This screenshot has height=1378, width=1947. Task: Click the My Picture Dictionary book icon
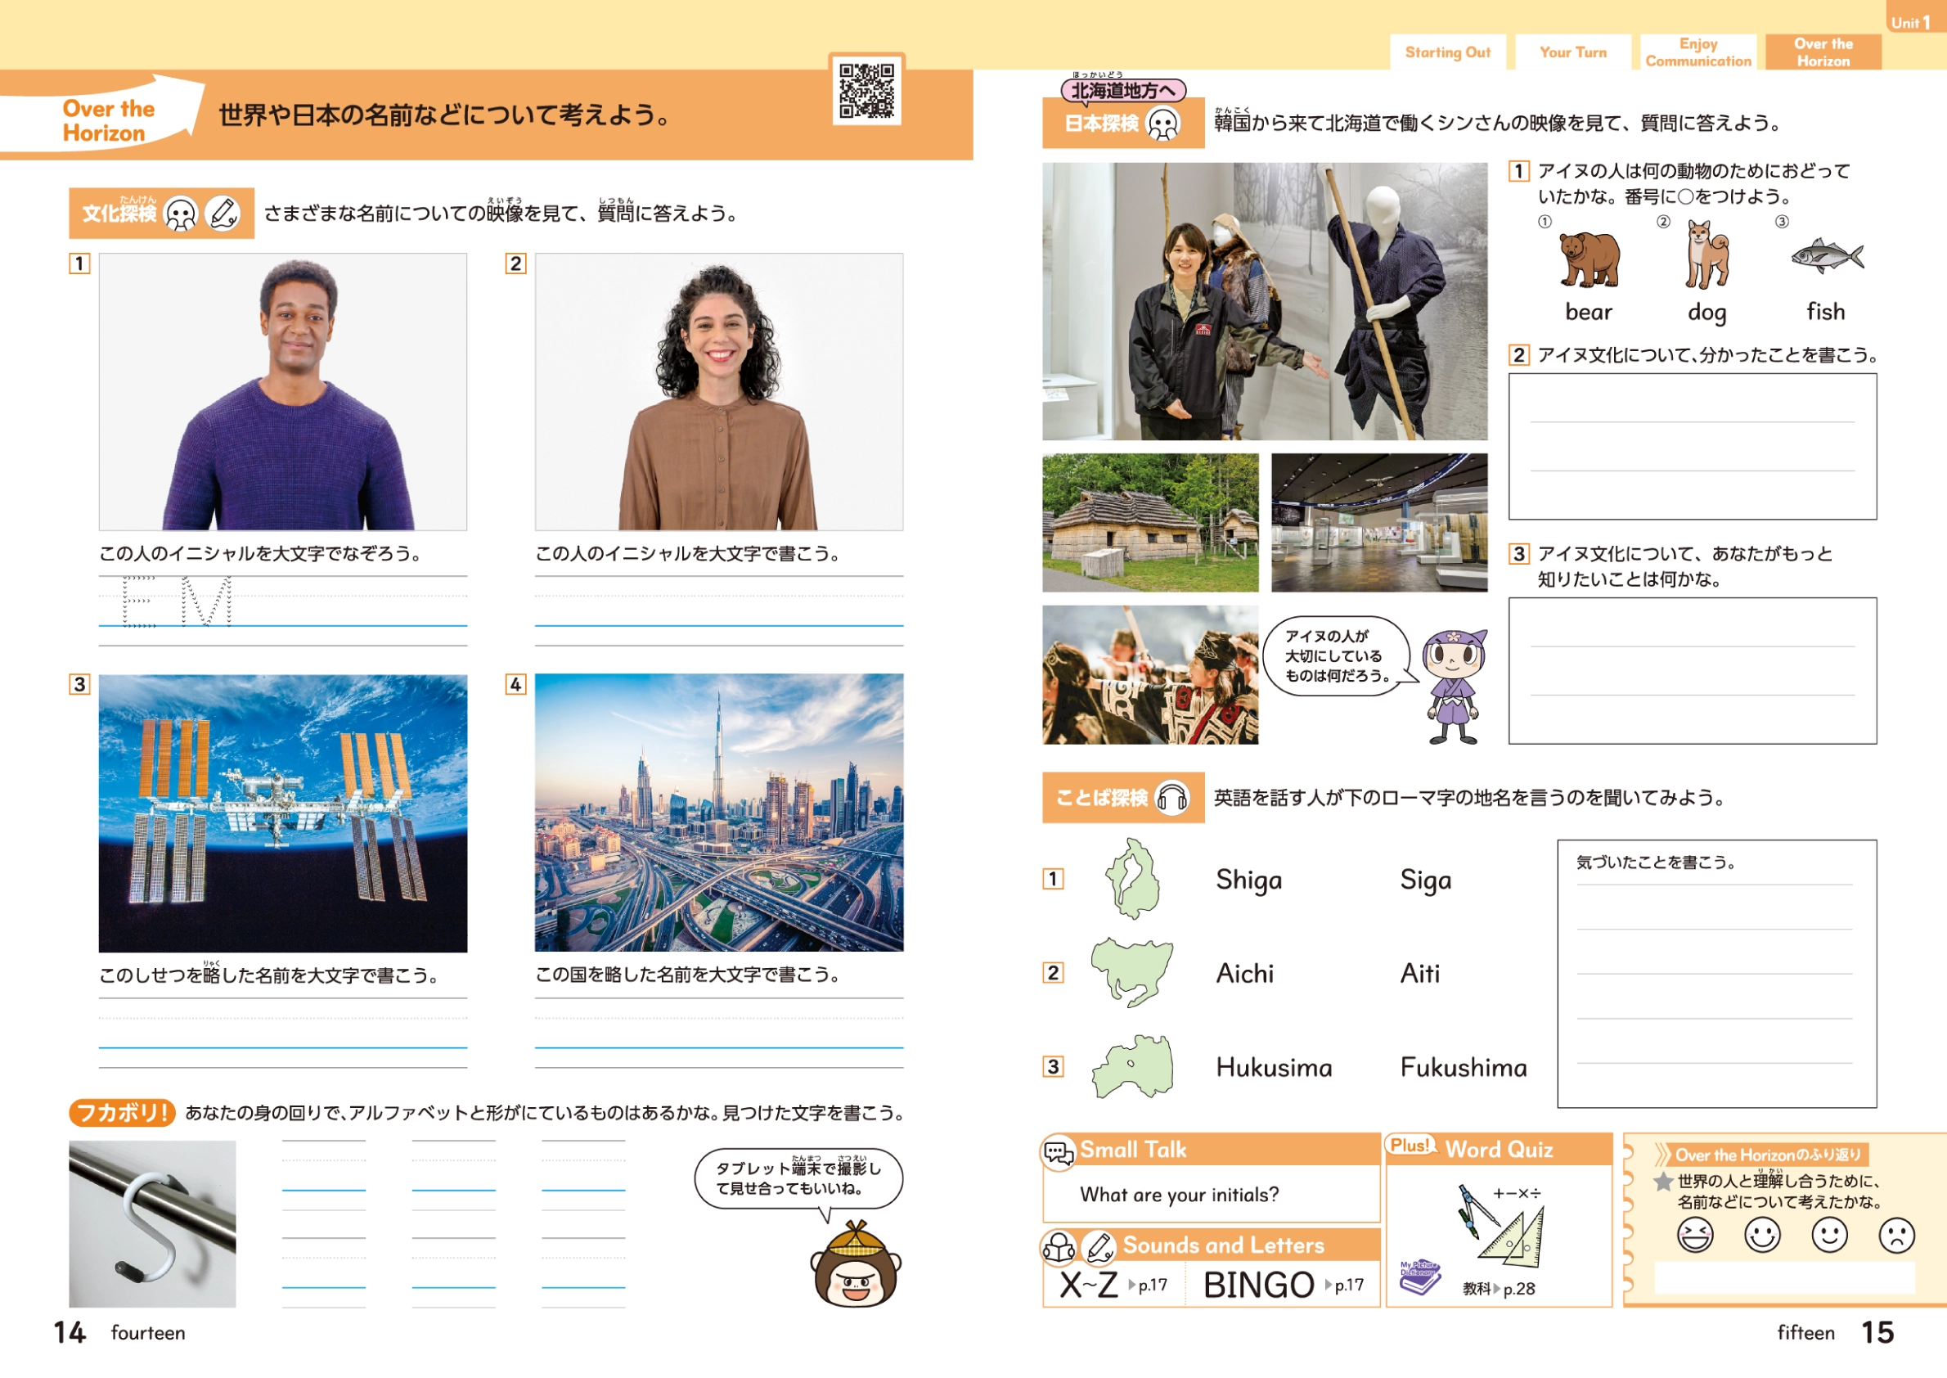click(1419, 1277)
